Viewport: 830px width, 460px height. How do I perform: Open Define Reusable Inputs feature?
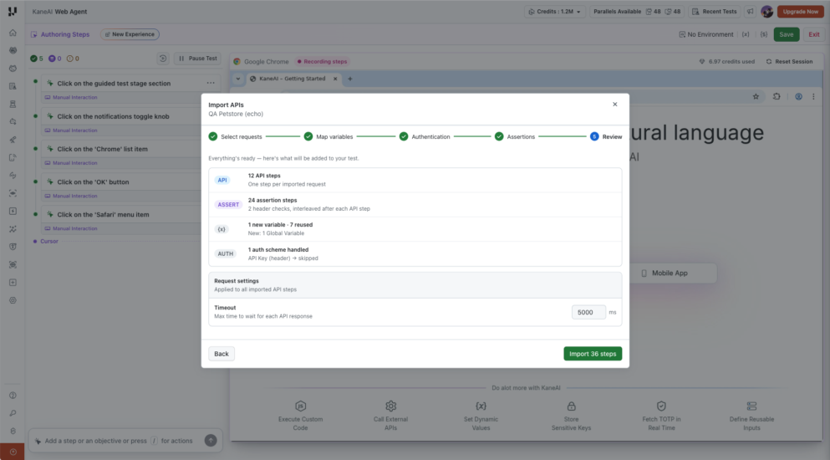[751, 416]
